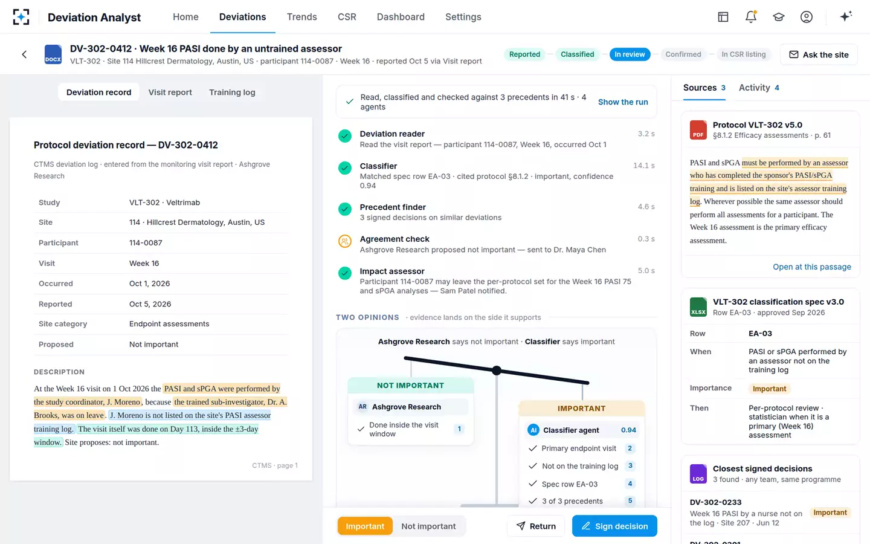Click the In CSR listing status step

[x=743, y=54]
